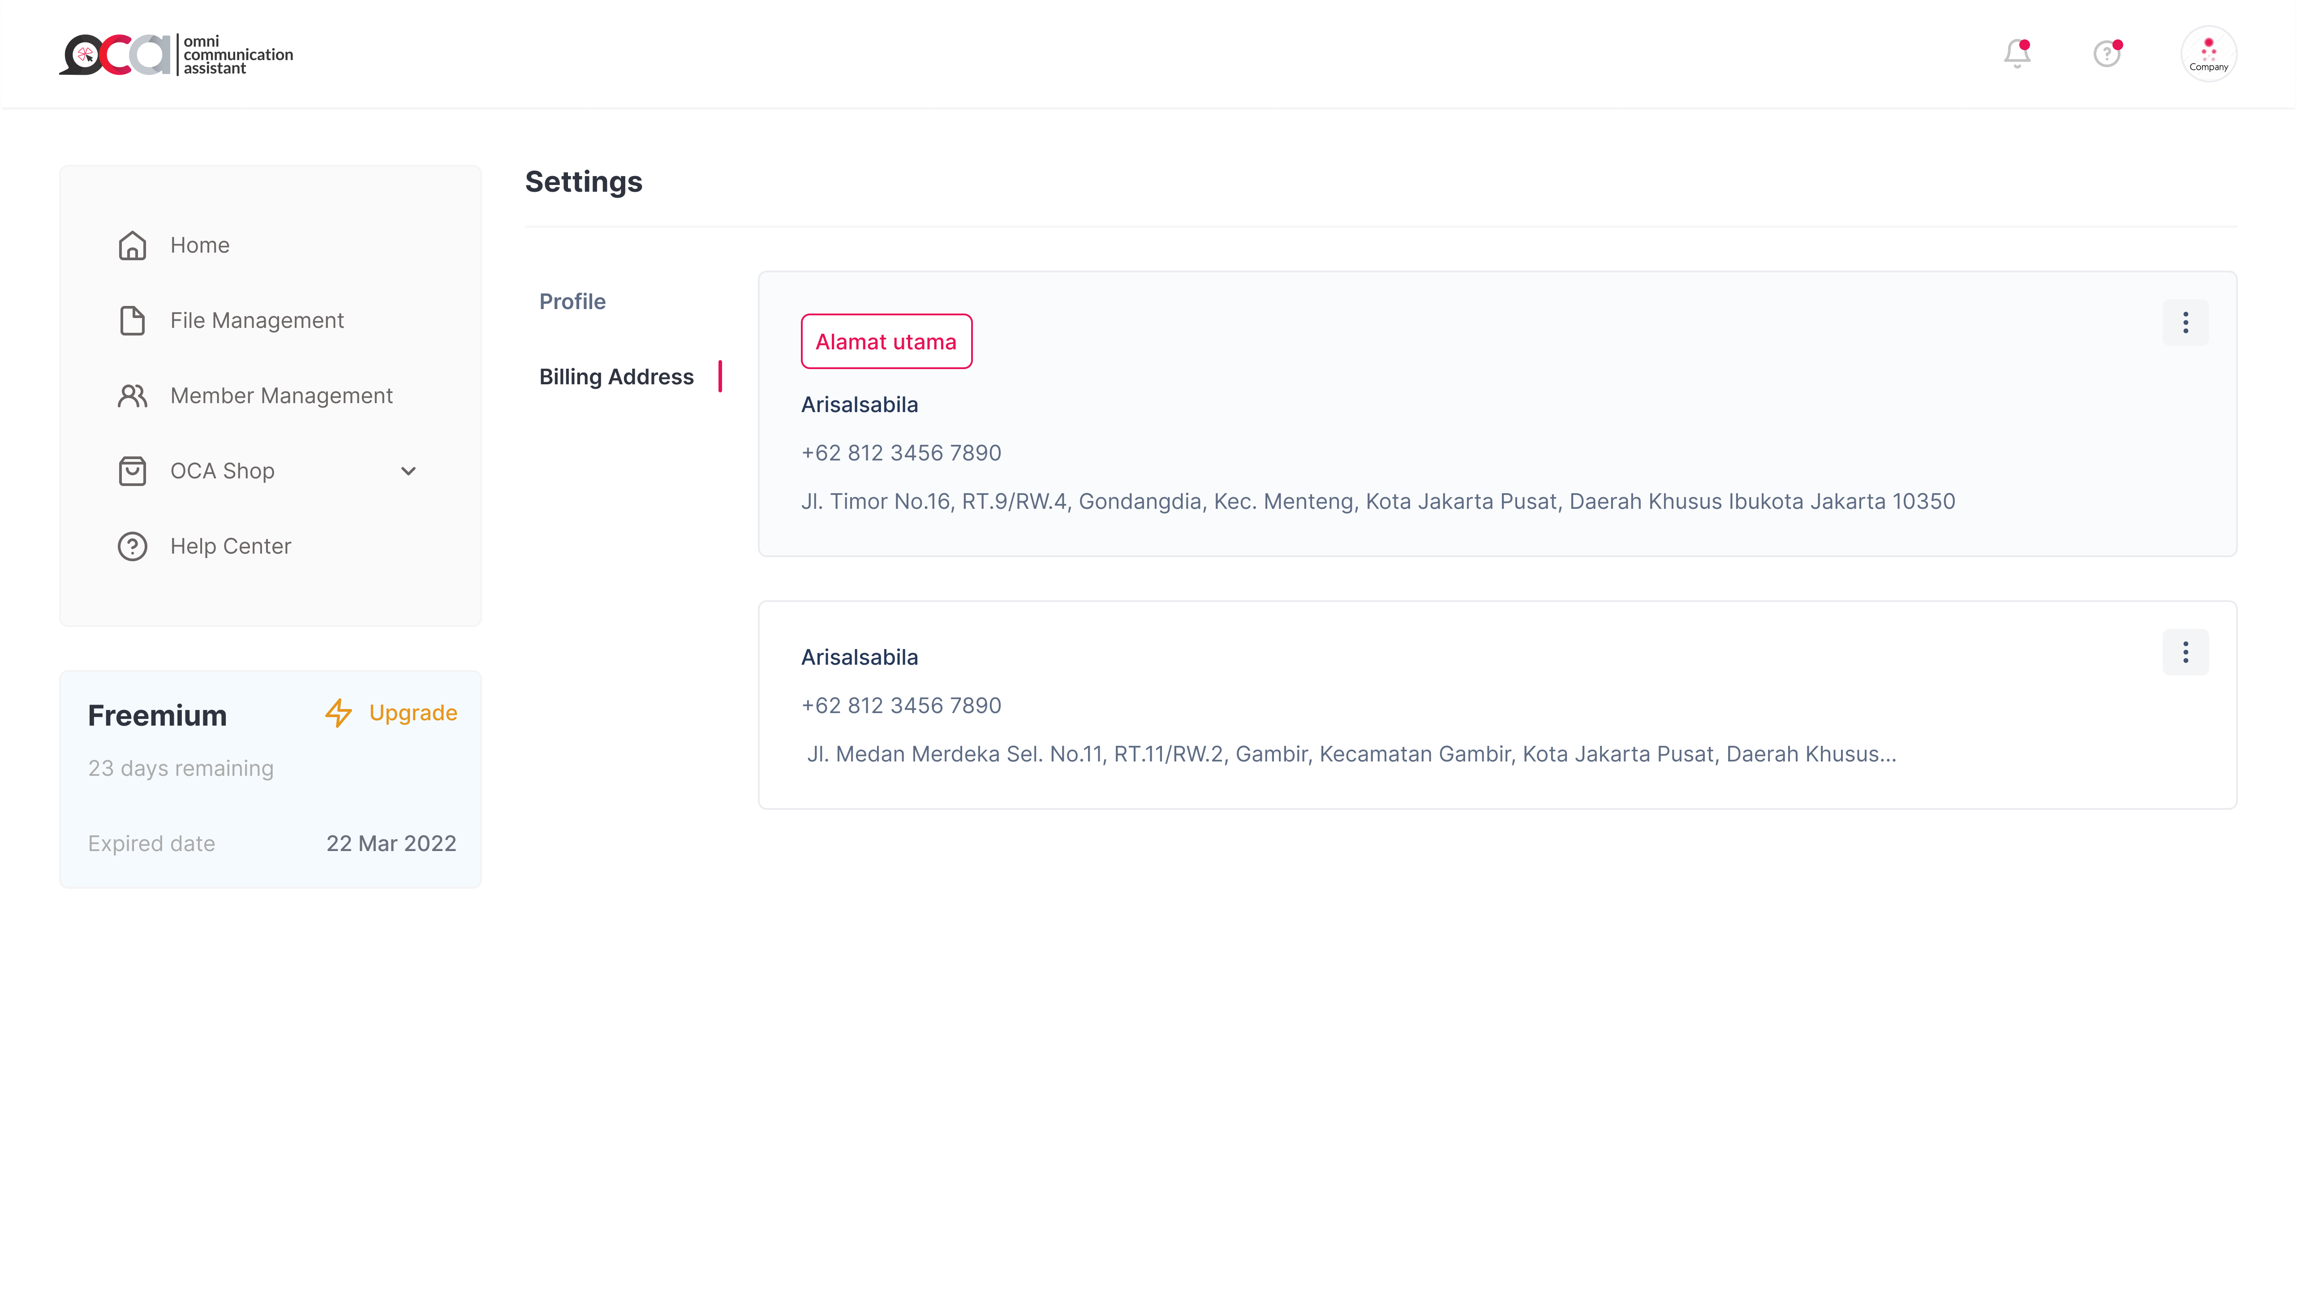Click the Upgrade link
The height and width of the screenshot is (1290, 2297).
pos(413,712)
